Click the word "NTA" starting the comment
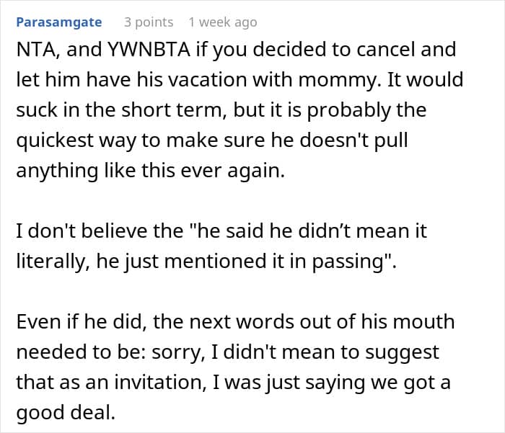The image size is (505, 433). coord(34,50)
